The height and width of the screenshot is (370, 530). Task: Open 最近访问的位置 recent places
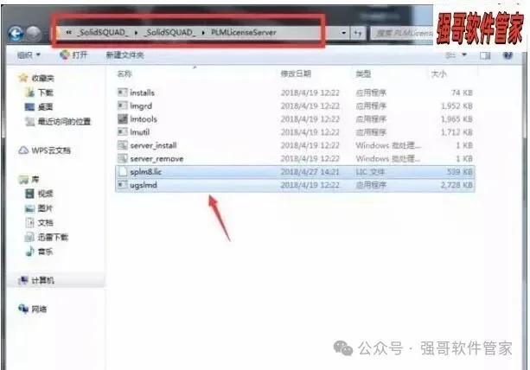[x=58, y=121]
